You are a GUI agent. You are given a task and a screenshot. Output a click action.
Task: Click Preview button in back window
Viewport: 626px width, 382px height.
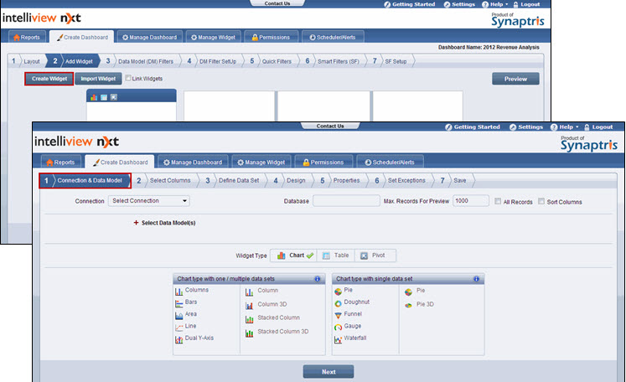tap(515, 79)
